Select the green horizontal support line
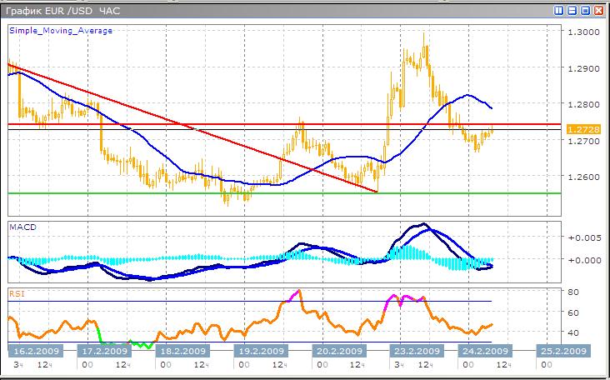 coord(250,193)
